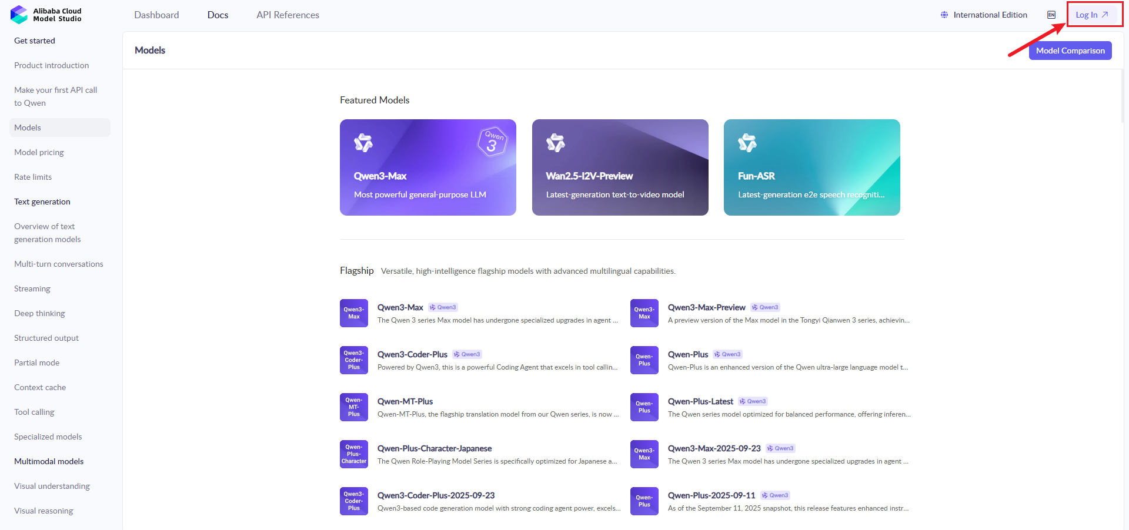Screen dimensions: 1129x530
Task: Open the Qwen-Plus-2025-09-11 tile icon
Action: [644, 501]
